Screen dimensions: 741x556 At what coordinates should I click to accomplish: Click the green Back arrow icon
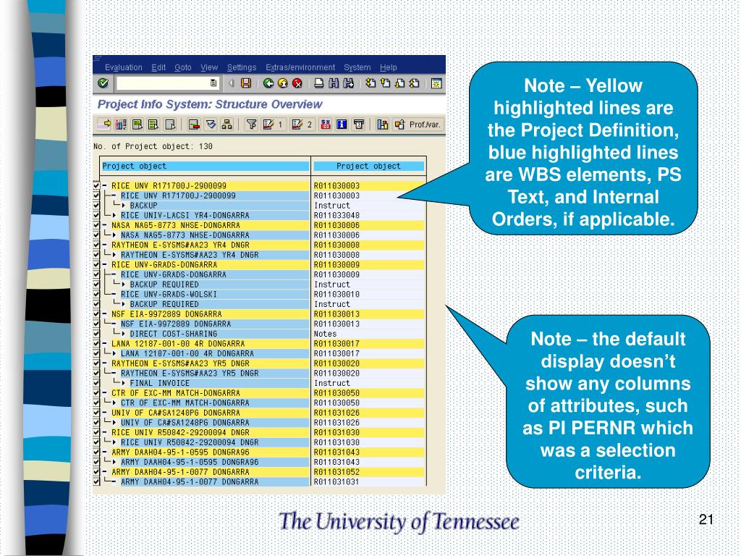(268, 83)
